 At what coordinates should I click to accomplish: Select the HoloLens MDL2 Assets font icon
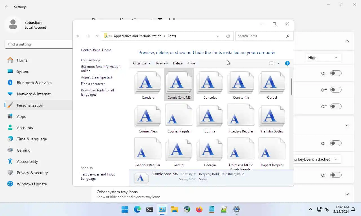[x=241, y=148]
